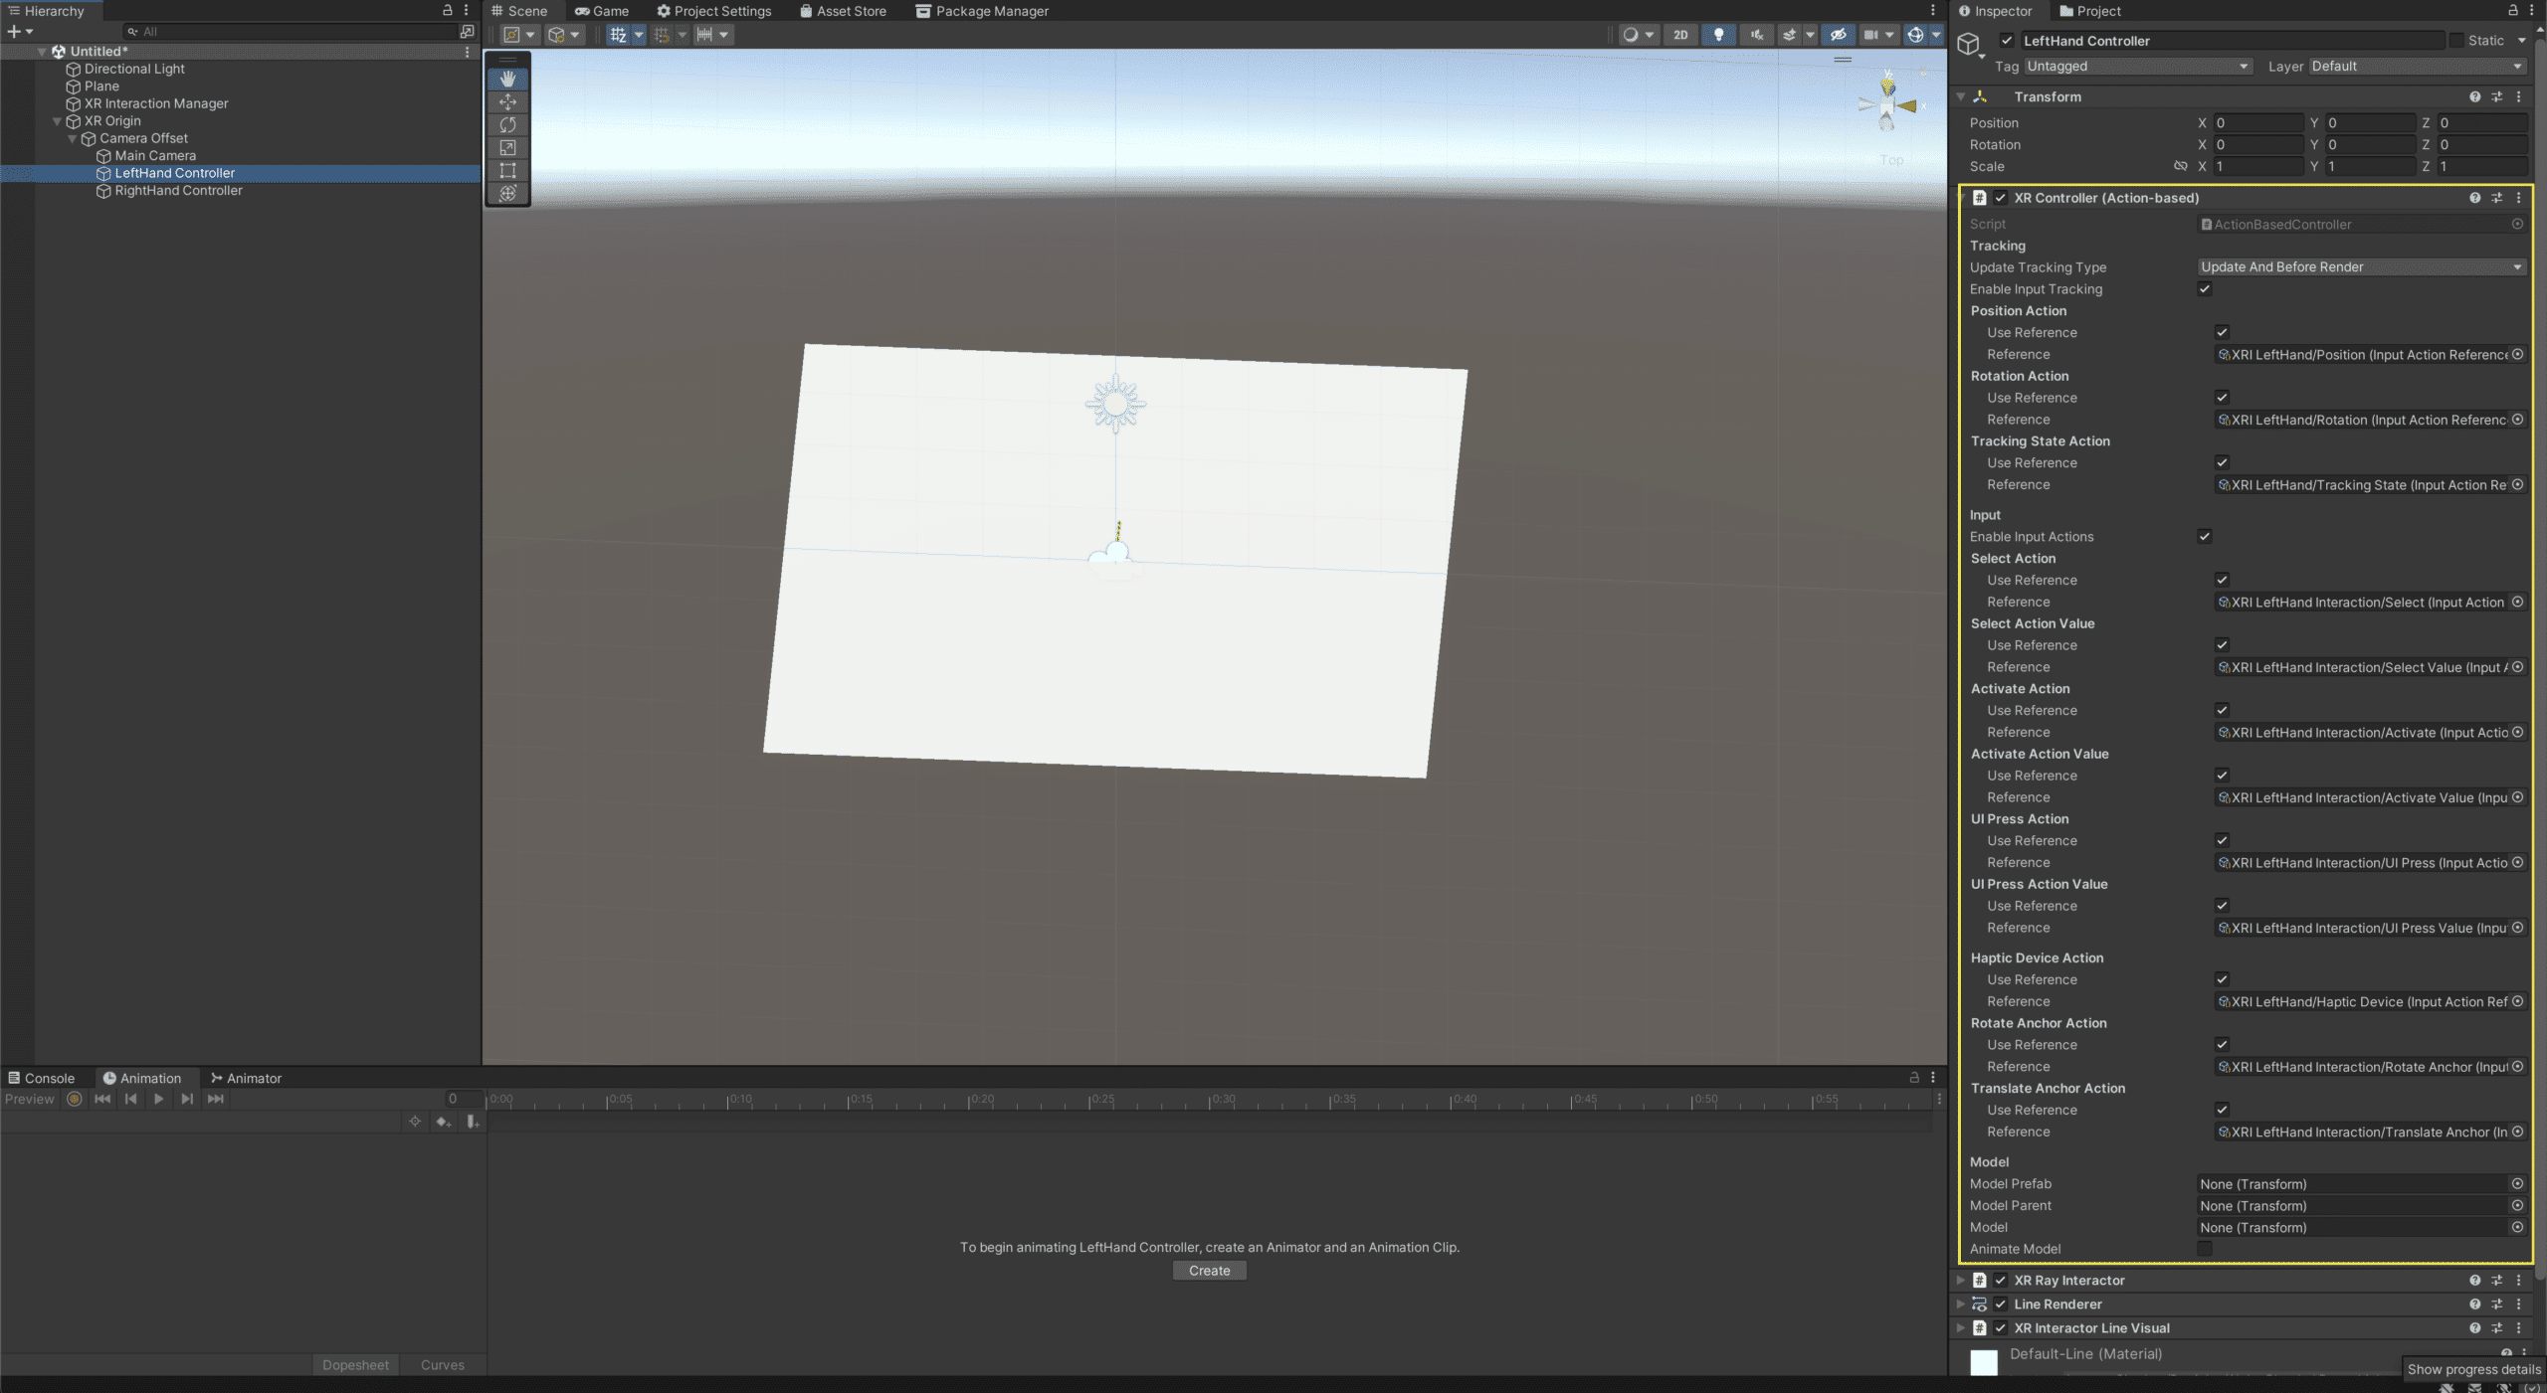
Task: Click Default-Line material preview swatch
Action: [1984, 1362]
